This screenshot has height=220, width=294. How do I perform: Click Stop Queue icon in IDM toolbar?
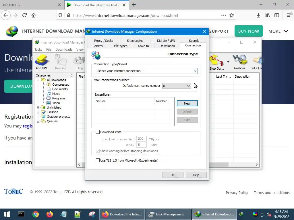[216, 62]
